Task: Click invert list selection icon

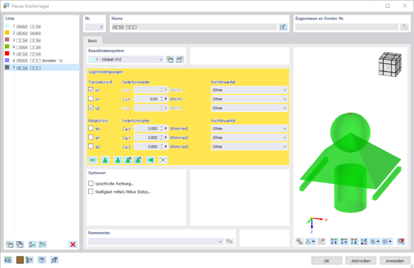Action: tap(42, 244)
